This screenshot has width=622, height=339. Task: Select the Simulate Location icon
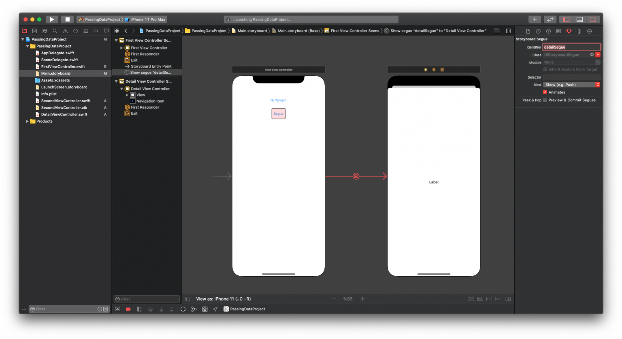[x=215, y=309]
